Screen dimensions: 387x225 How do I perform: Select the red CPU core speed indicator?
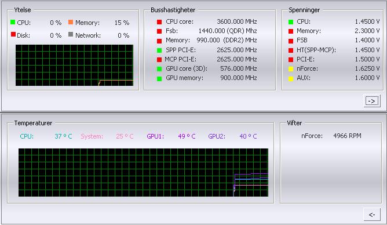(159, 22)
